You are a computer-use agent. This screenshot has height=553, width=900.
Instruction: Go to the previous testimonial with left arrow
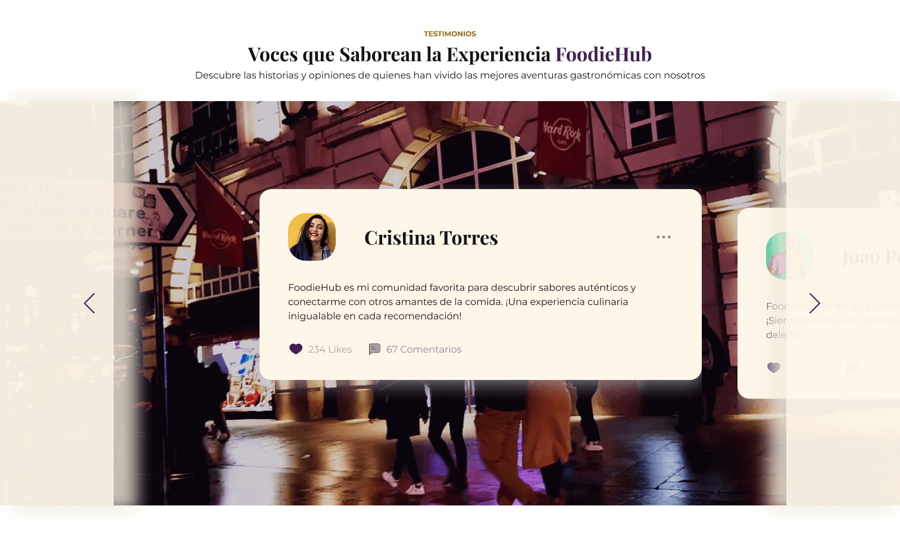coord(89,303)
